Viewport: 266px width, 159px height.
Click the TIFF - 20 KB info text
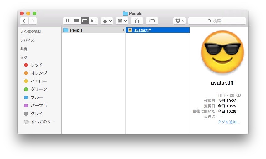pyautogui.click(x=229, y=95)
